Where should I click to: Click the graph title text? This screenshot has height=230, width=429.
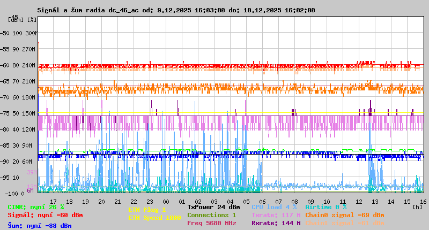(x=176, y=10)
